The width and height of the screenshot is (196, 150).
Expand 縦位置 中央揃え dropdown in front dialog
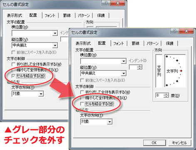click(124, 73)
